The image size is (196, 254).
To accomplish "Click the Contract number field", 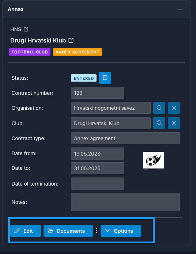I will coord(98,93).
